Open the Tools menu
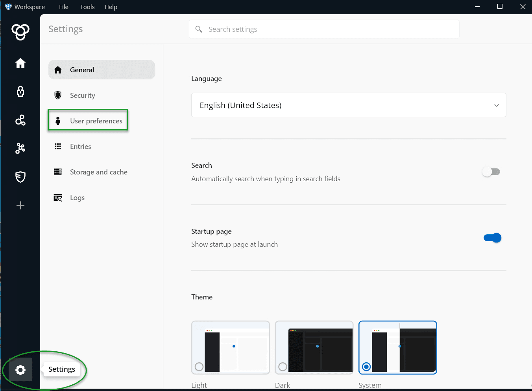 coord(87,7)
